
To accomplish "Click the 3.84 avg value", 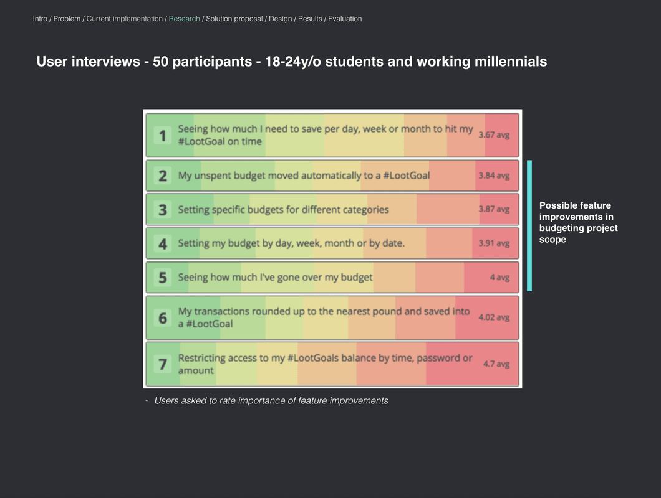I will tap(494, 175).
